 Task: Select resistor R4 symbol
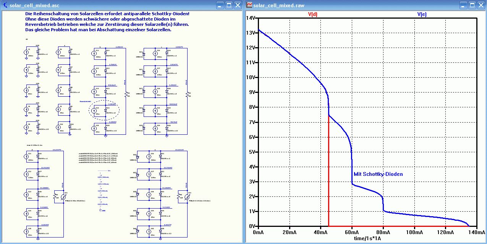pyautogui.click(x=179, y=196)
